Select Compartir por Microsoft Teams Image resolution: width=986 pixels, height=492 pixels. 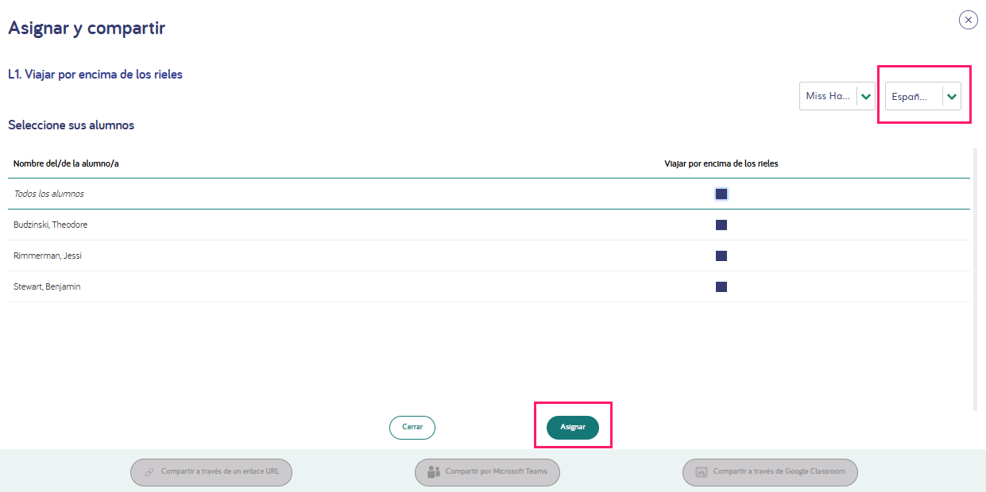click(487, 472)
